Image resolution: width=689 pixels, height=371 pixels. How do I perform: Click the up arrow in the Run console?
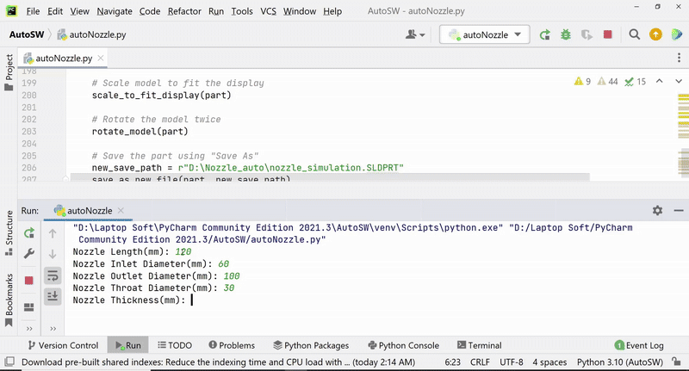[x=53, y=233]
